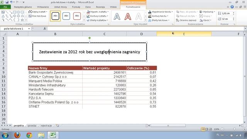Apply the white WordArt A style

[x=139, y=16]
